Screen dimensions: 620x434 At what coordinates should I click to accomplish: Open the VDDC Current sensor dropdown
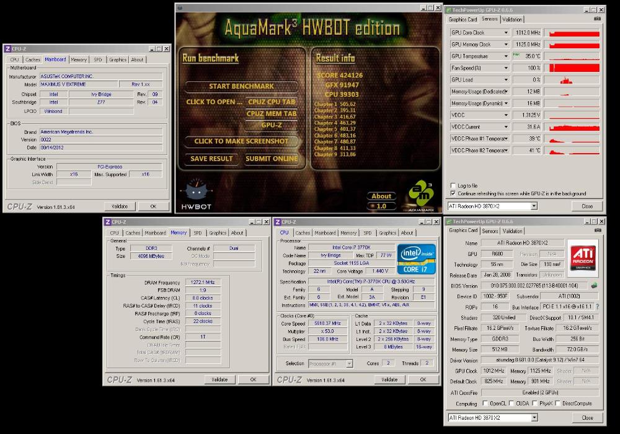coord(506,127)
